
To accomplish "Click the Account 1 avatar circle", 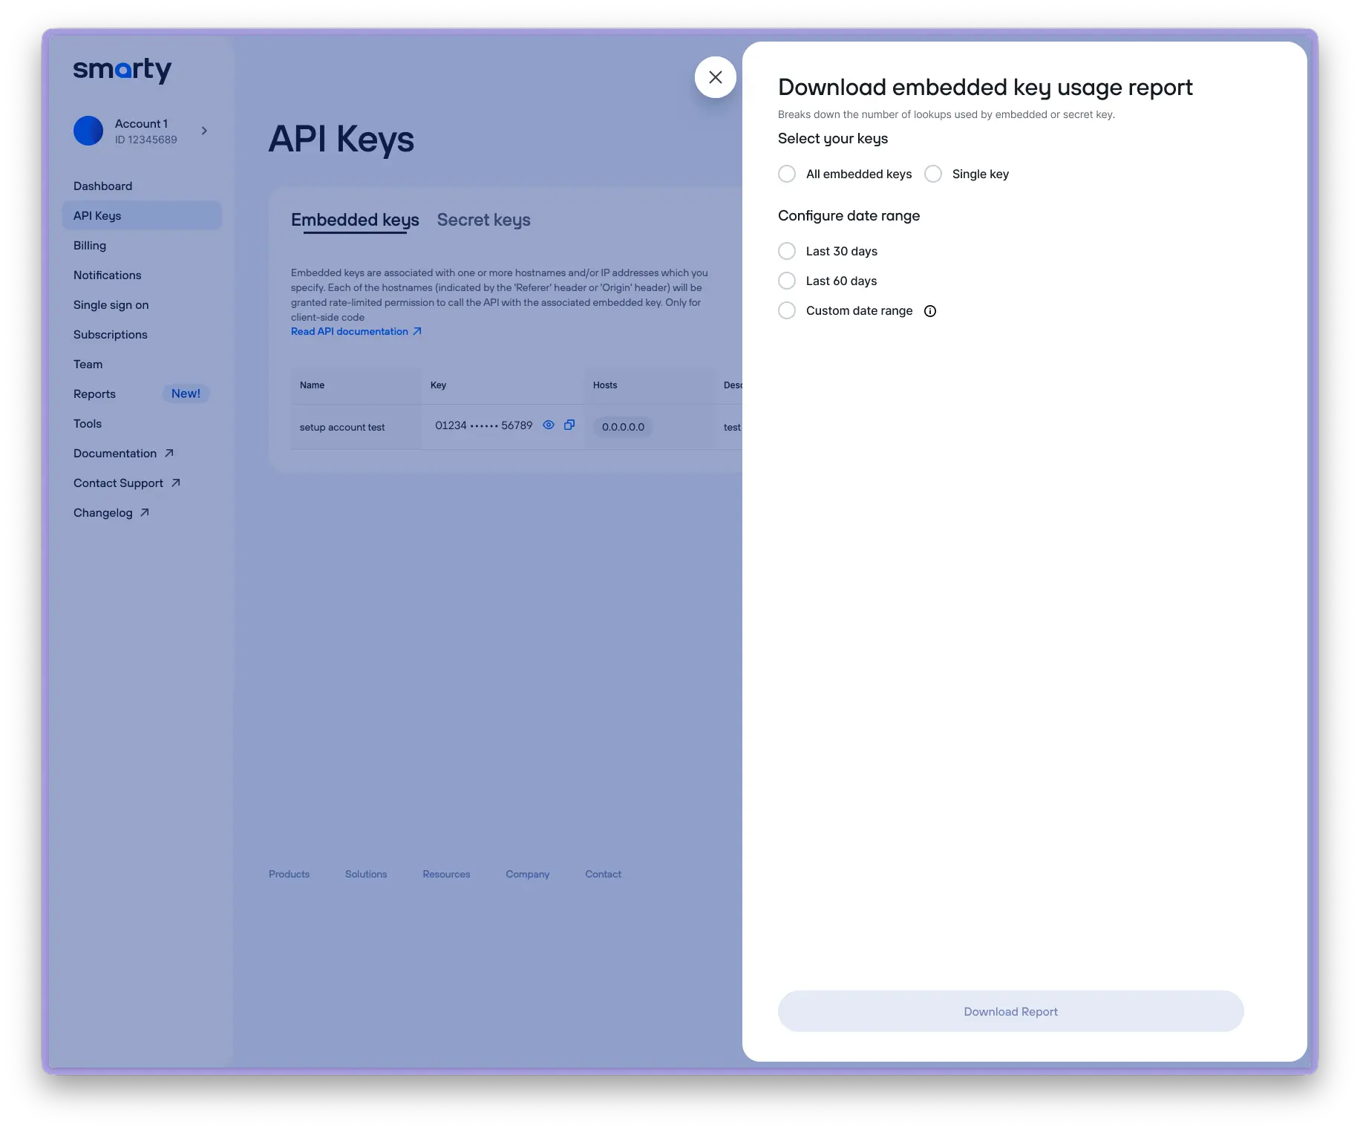I will pos(88,131).
